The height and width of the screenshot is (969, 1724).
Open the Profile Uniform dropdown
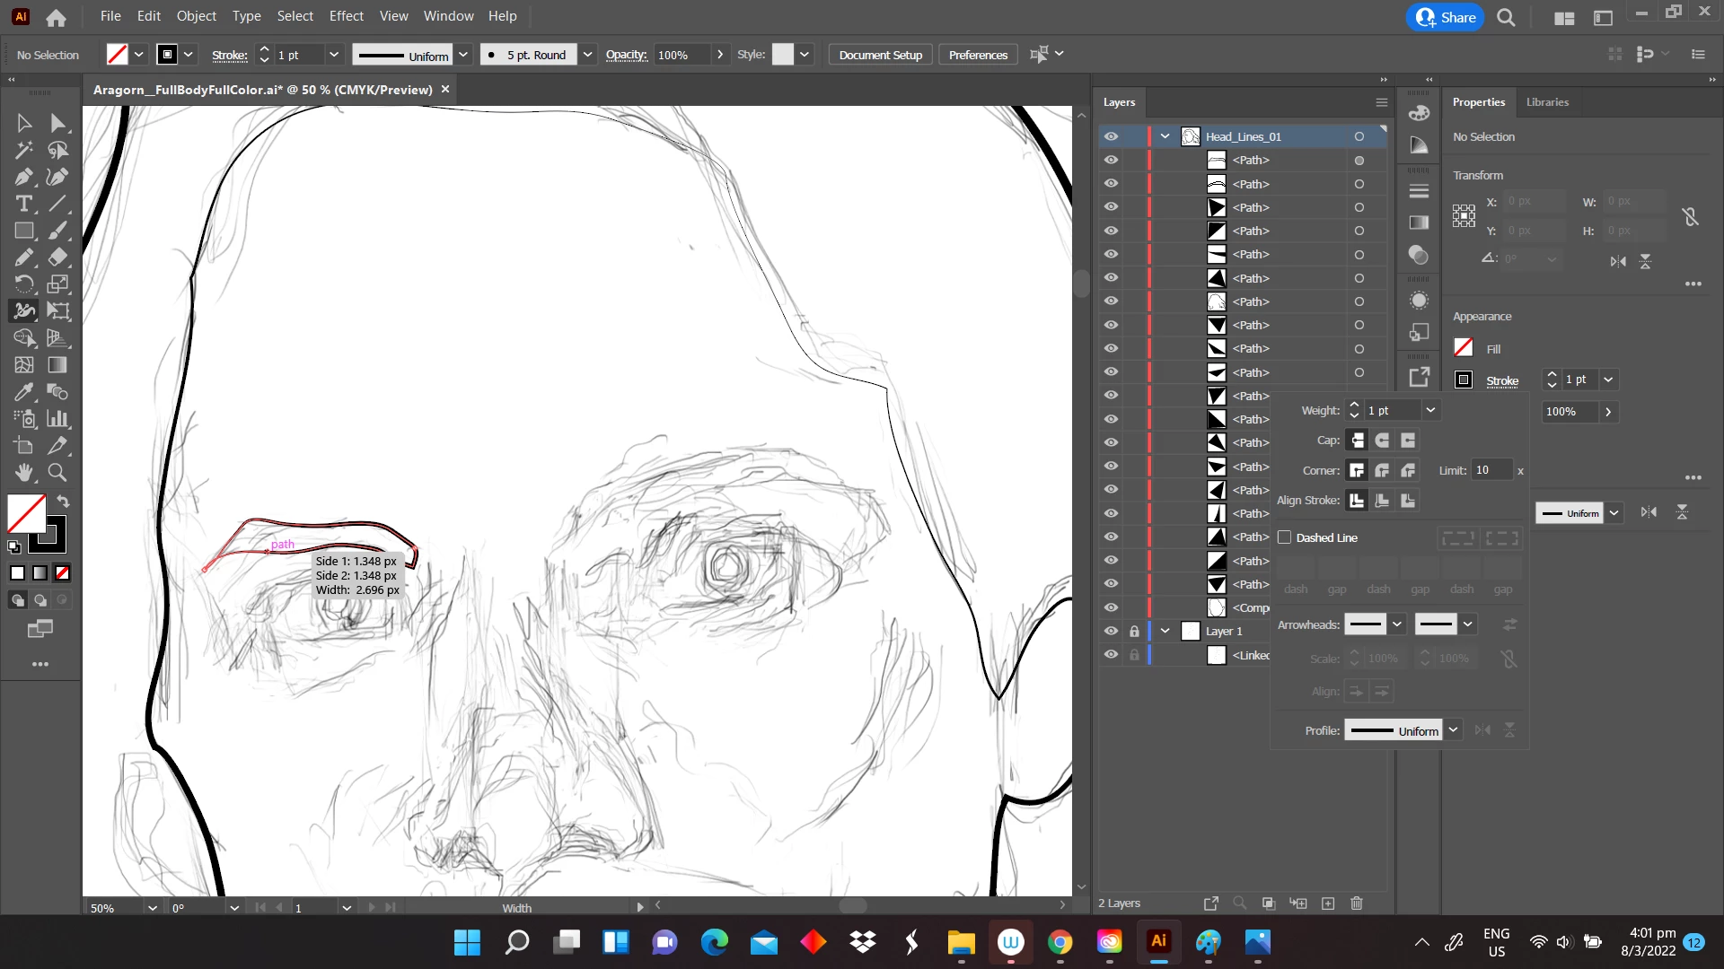[x=1453, y=730]
